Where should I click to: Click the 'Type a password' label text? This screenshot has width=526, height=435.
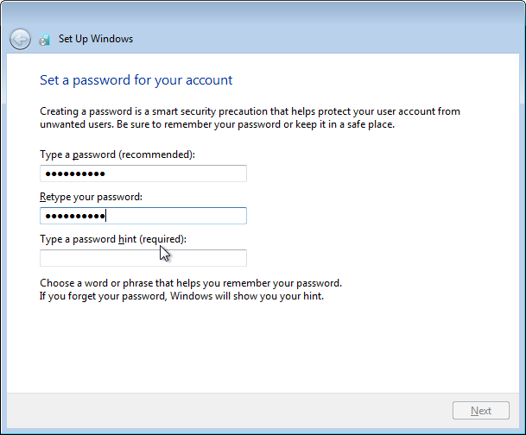pos(78,154)
